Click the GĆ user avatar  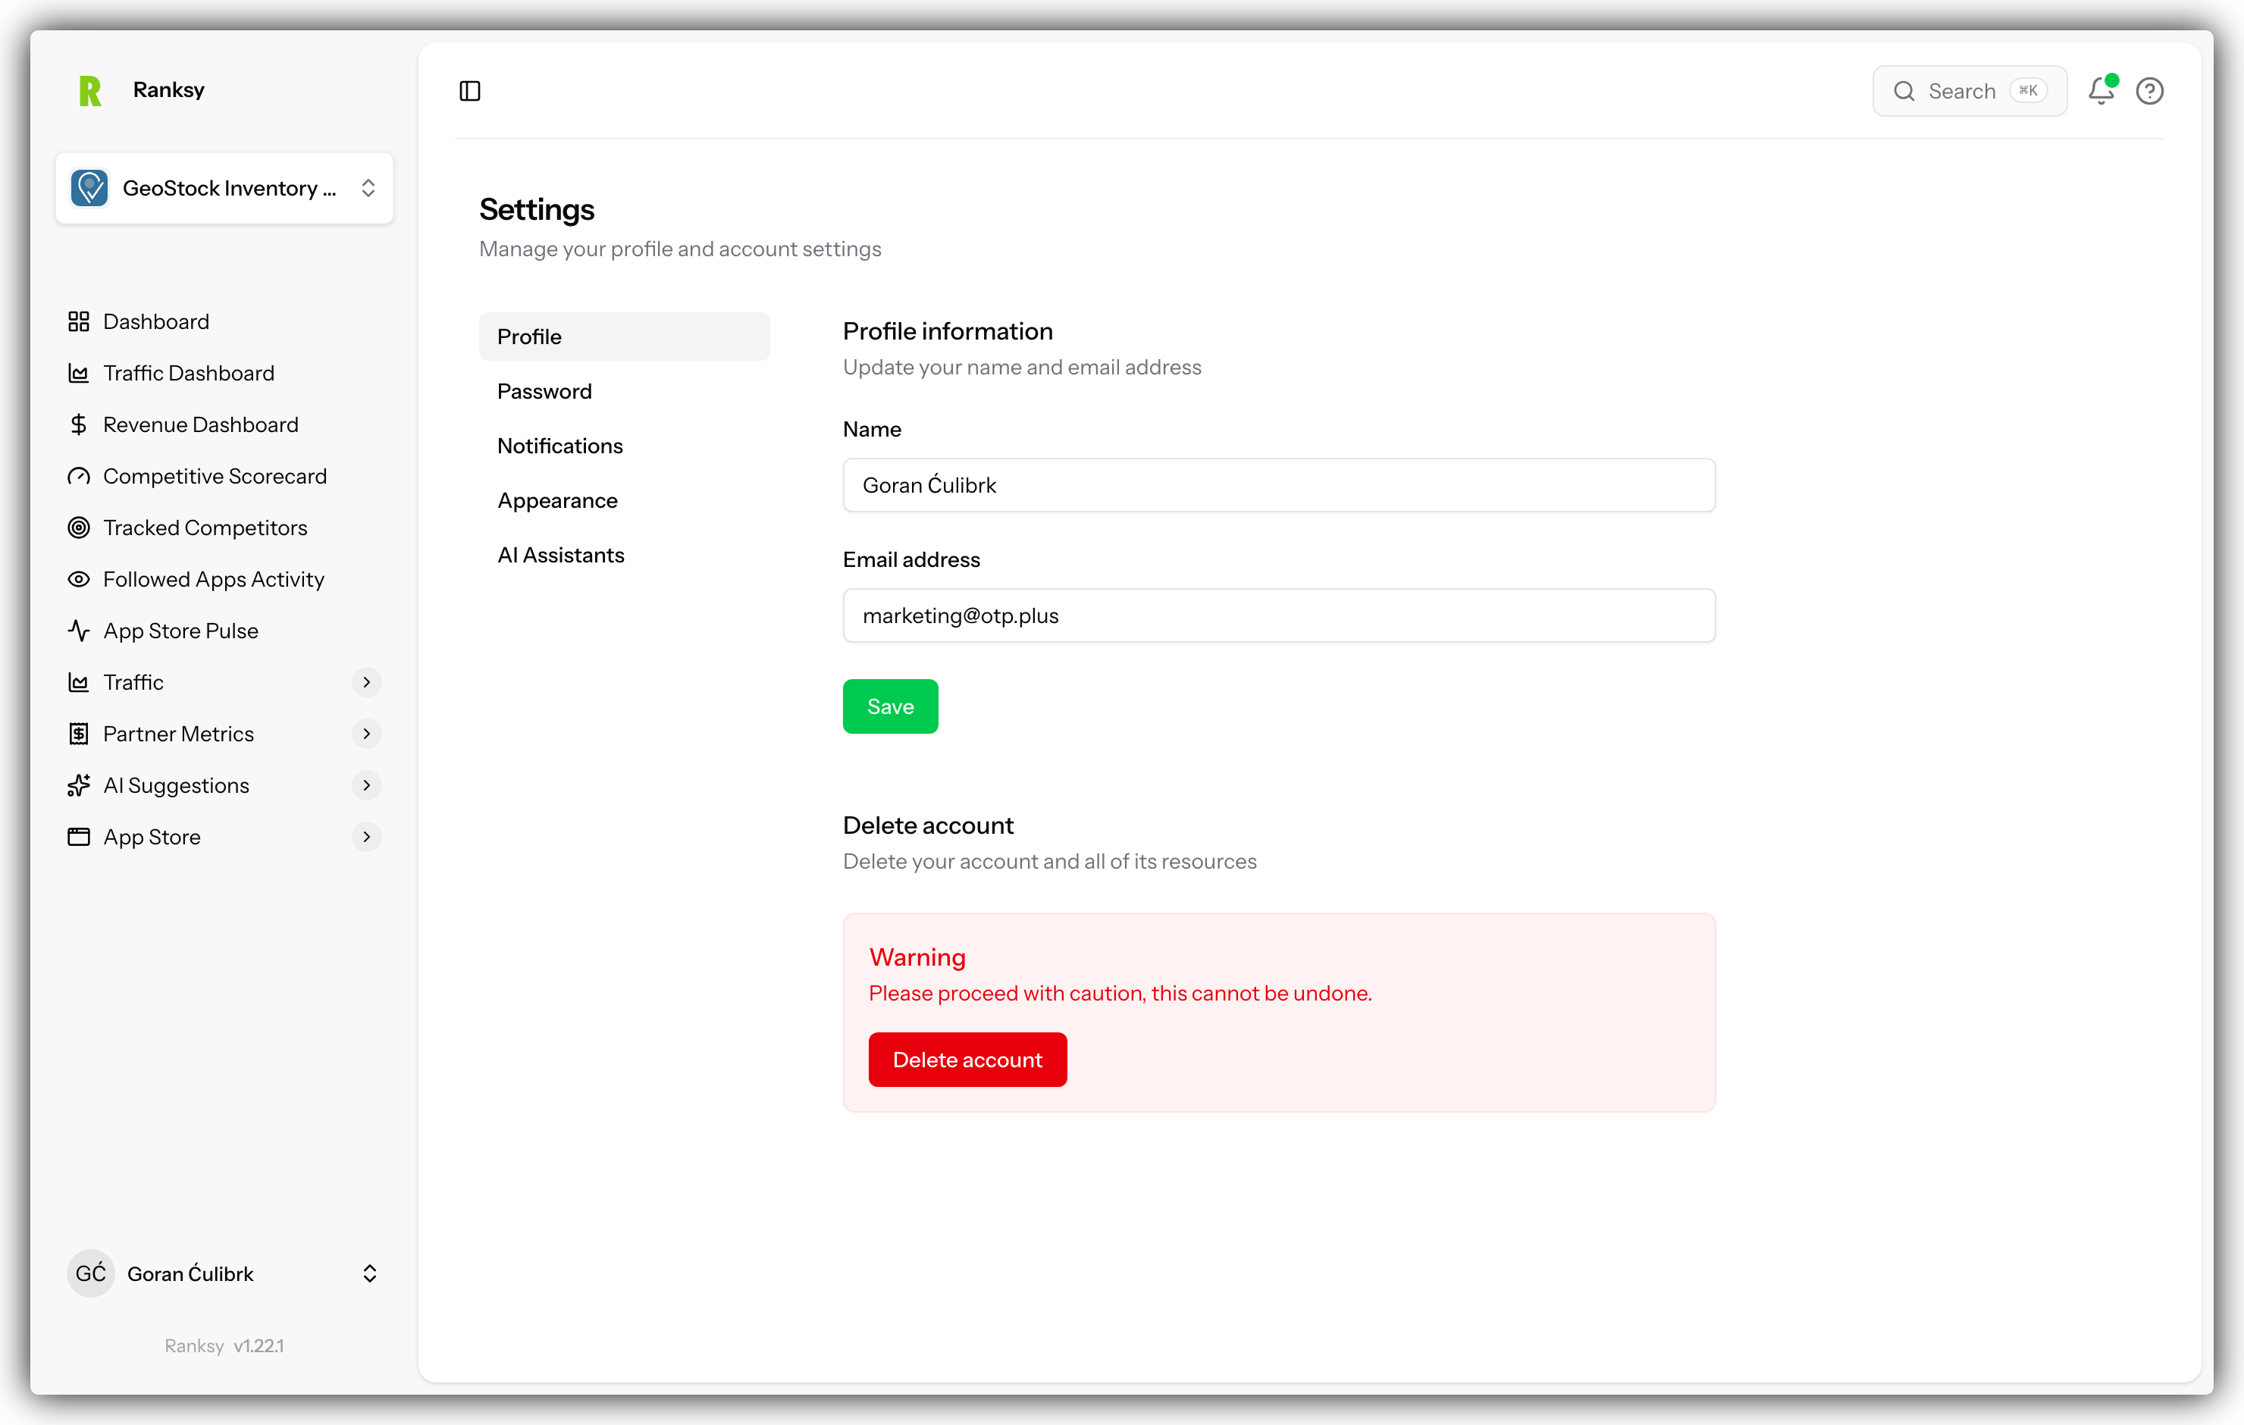pyautogui.click(x=90, y=1273)
